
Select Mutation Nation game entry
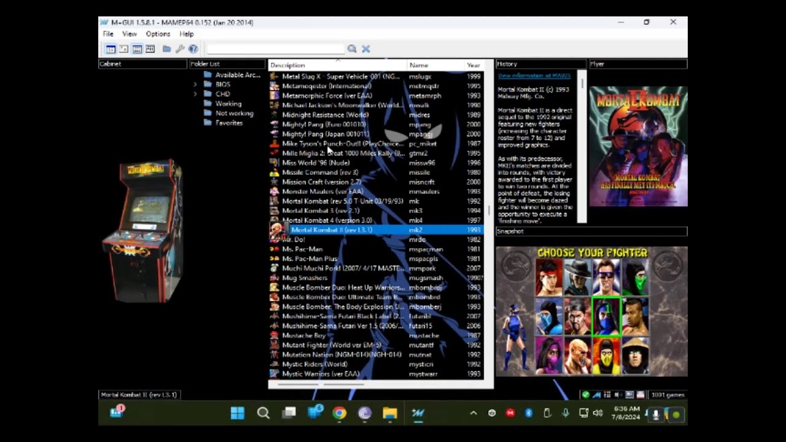376,354
